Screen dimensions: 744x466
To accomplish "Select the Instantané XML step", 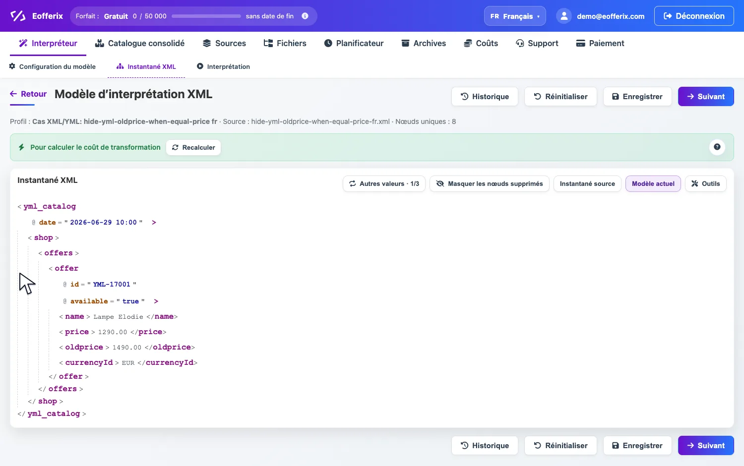I will [x=146, y=66].
